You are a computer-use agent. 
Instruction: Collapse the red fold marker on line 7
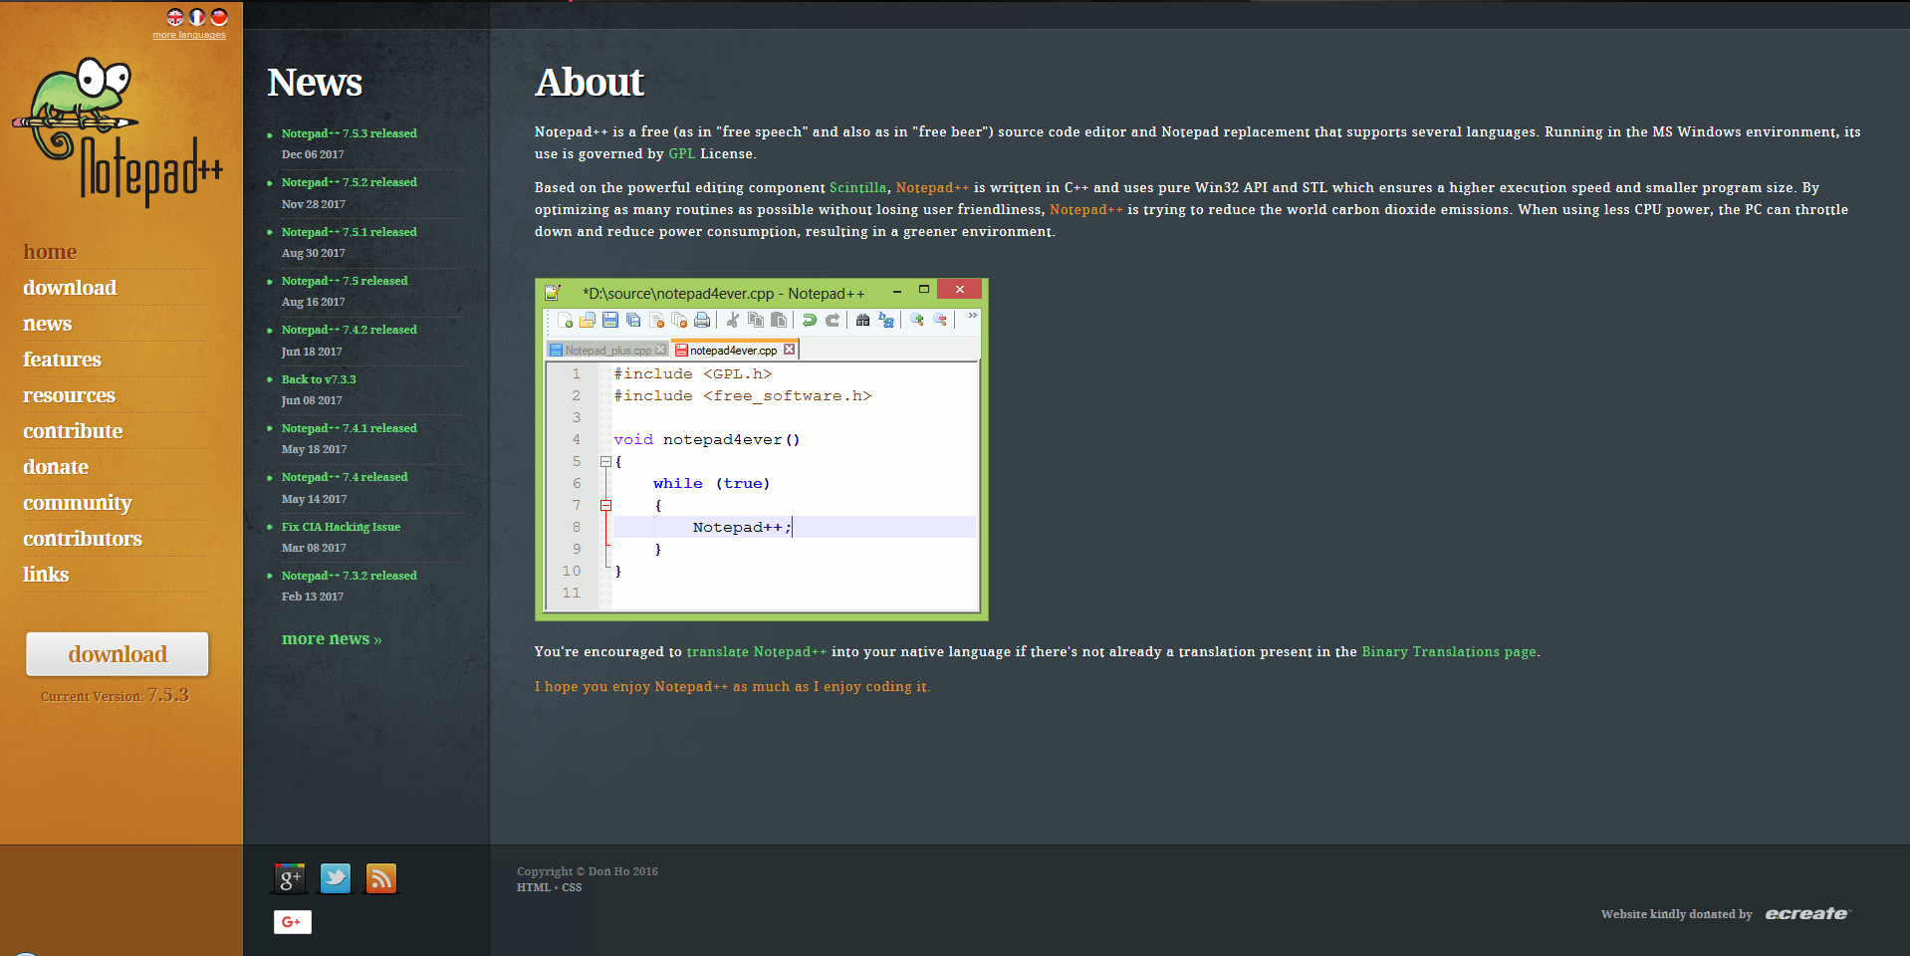[x=605, y=505]
